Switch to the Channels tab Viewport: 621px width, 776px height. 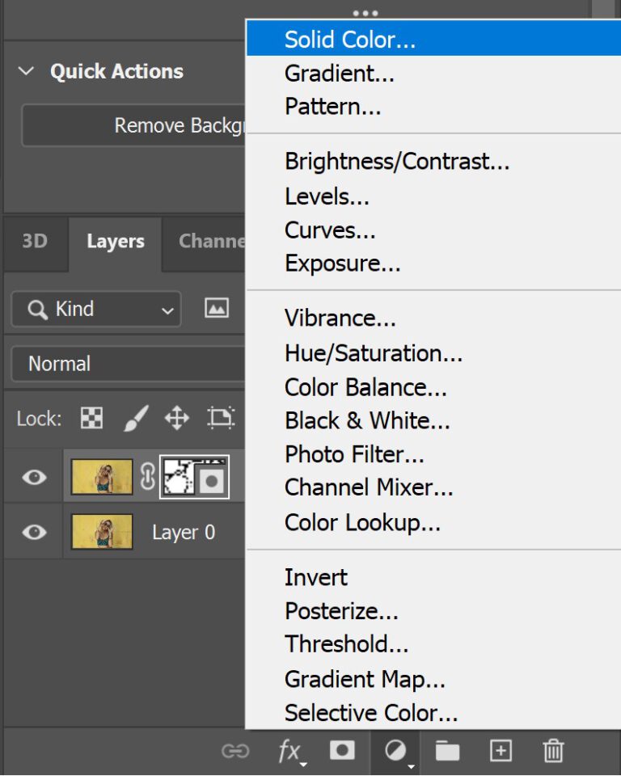(210, 241)
